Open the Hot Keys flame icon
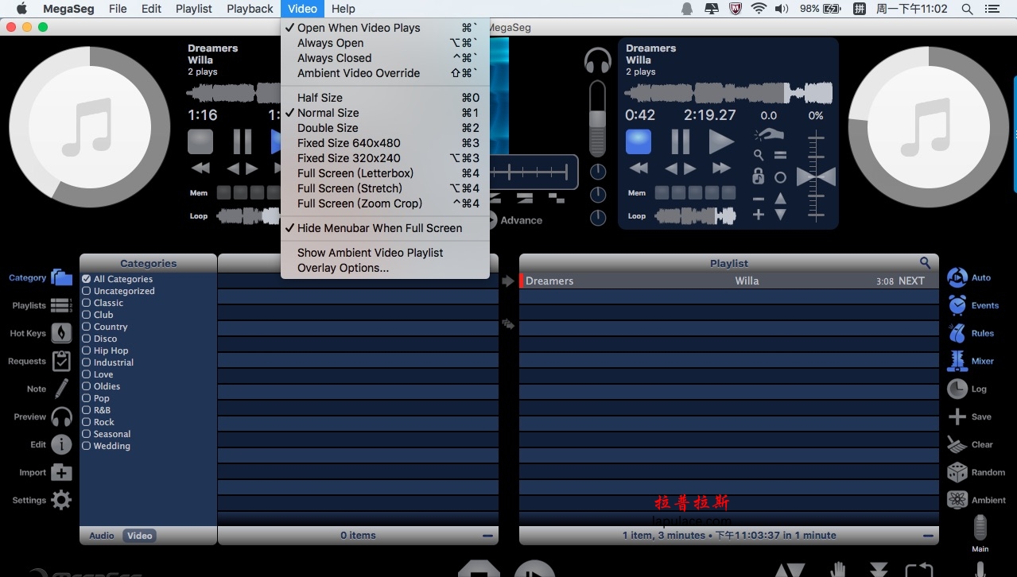The image size is (1017, 577). (x=61, y=333)
